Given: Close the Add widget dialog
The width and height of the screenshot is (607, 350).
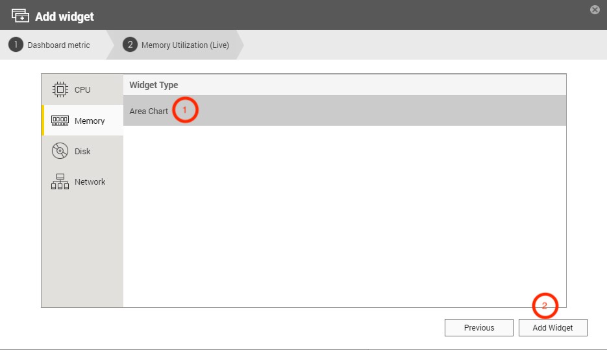Looking at the screenshot, I should [594, 10].
